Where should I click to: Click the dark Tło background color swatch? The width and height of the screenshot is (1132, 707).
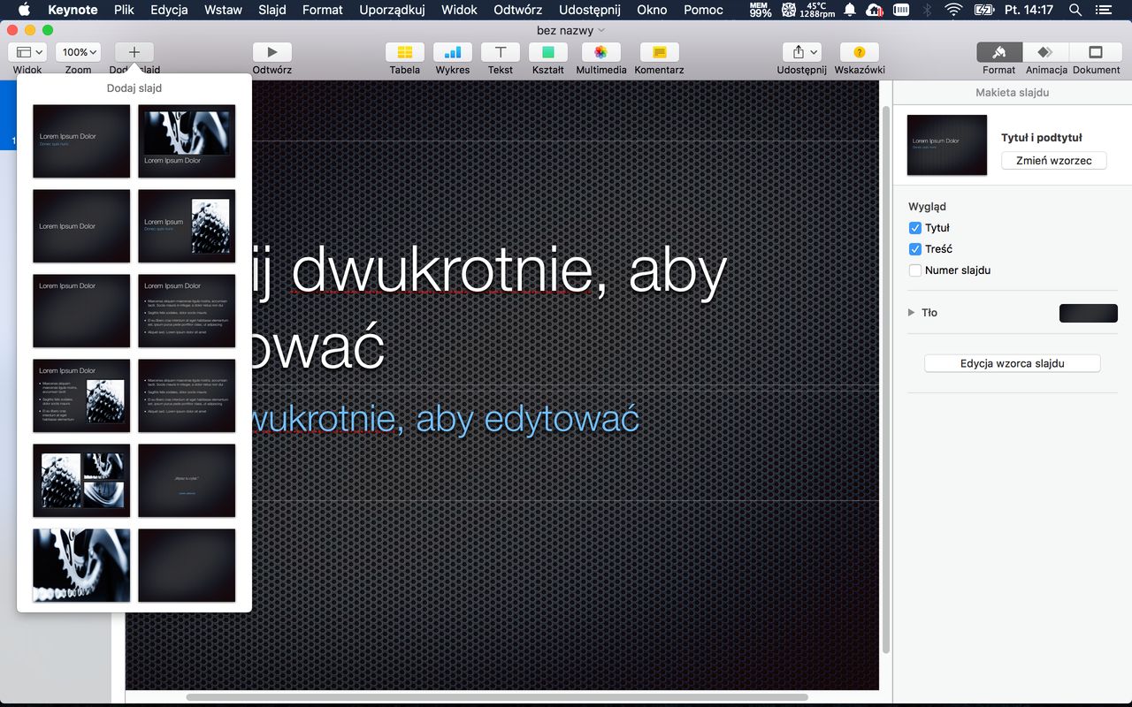pyautogui.click(x=1088, y=313)
